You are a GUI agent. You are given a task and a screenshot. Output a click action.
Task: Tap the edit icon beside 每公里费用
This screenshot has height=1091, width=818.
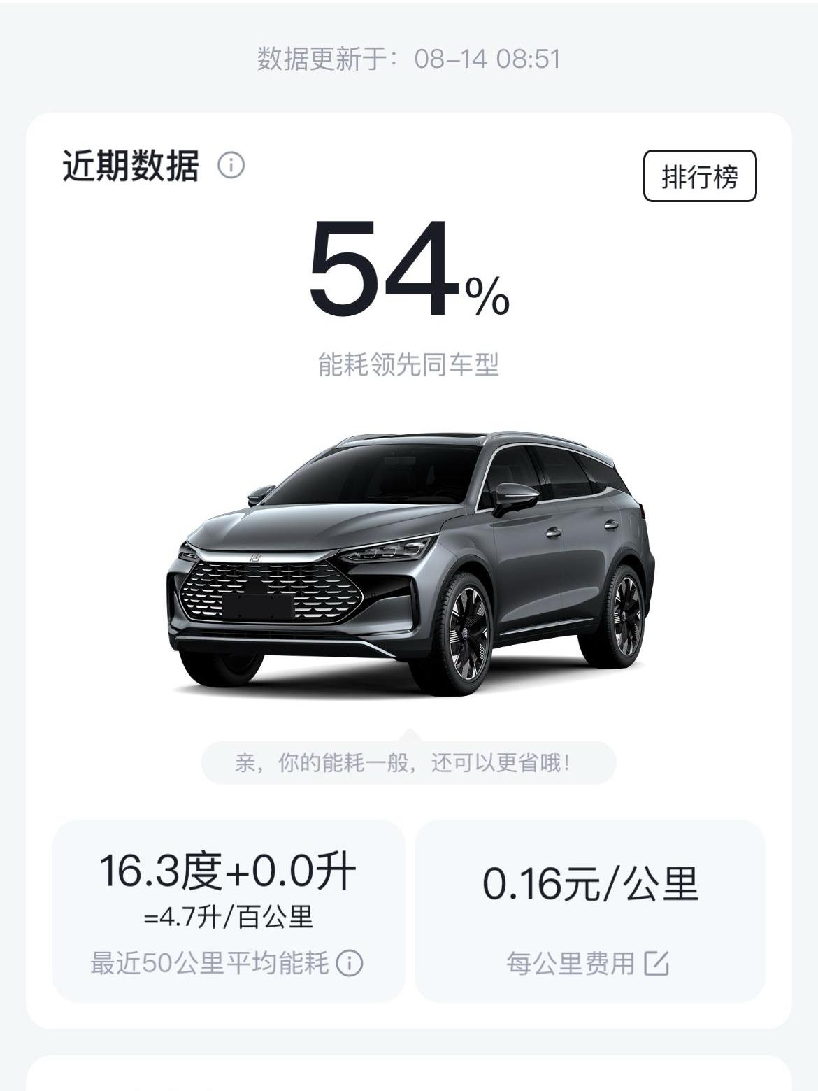click(x=656, y=963)
